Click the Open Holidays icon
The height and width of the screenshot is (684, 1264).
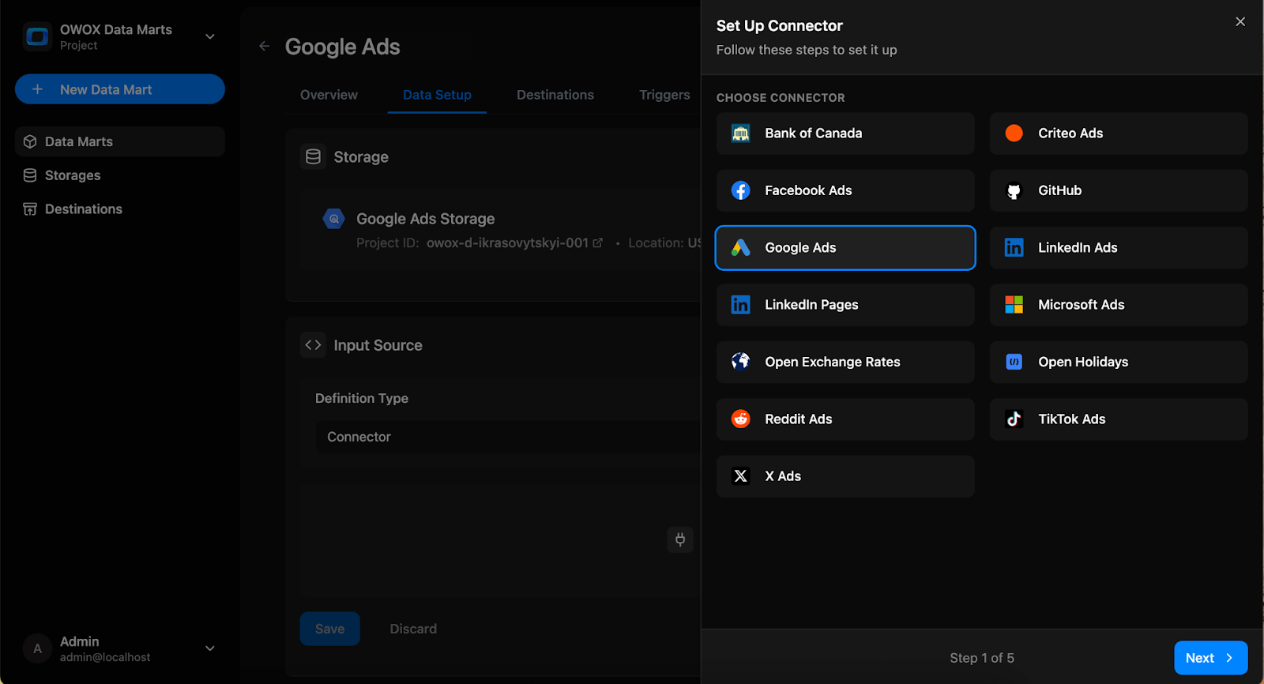click(x=1014, y=362)
